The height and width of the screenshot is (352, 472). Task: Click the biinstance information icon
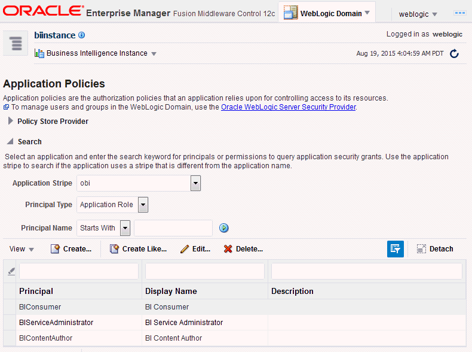[82, 35]
